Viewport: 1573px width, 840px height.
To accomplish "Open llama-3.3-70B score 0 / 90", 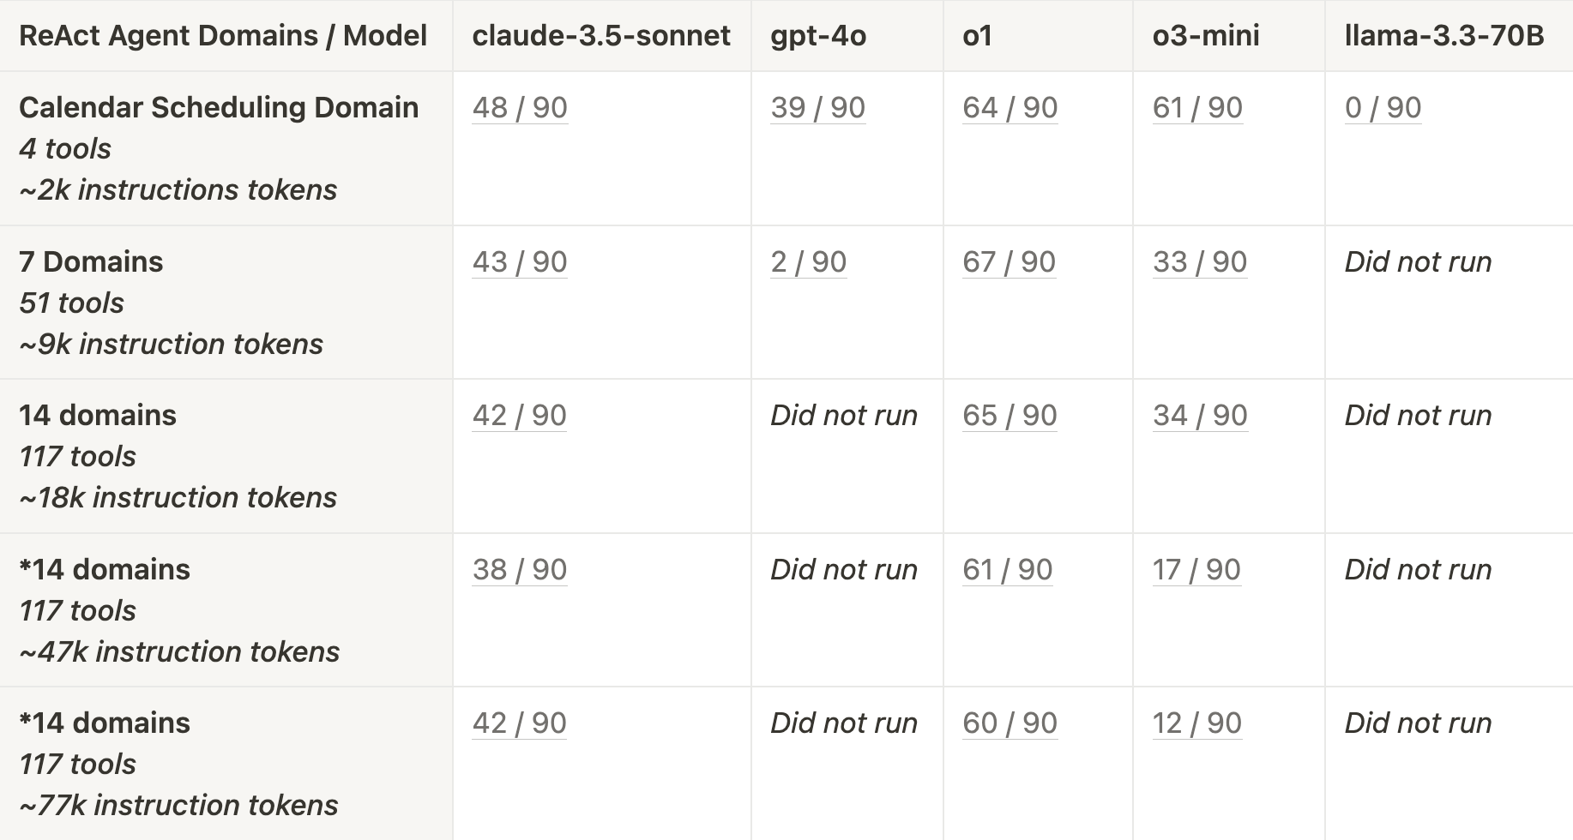I will coord(1383,108).
